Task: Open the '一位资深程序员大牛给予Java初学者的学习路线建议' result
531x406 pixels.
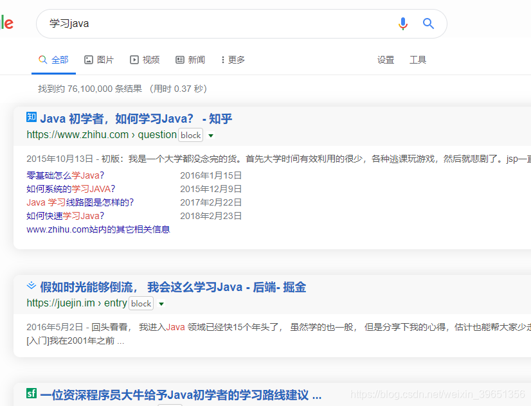Action: tap(181, 395)
